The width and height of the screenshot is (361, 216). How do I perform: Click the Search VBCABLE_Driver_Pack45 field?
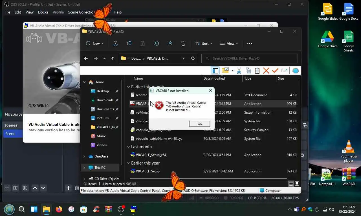click(x=250, y=58)
